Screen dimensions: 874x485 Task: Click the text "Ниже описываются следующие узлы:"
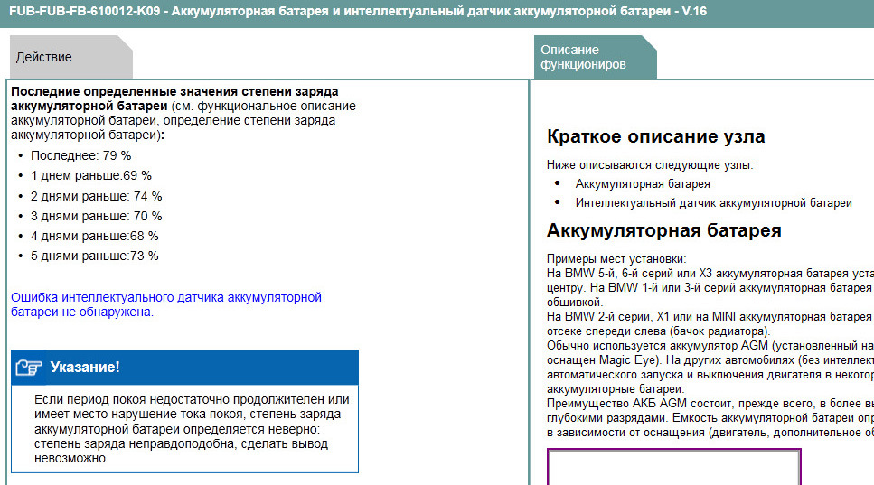pos(649,164)
